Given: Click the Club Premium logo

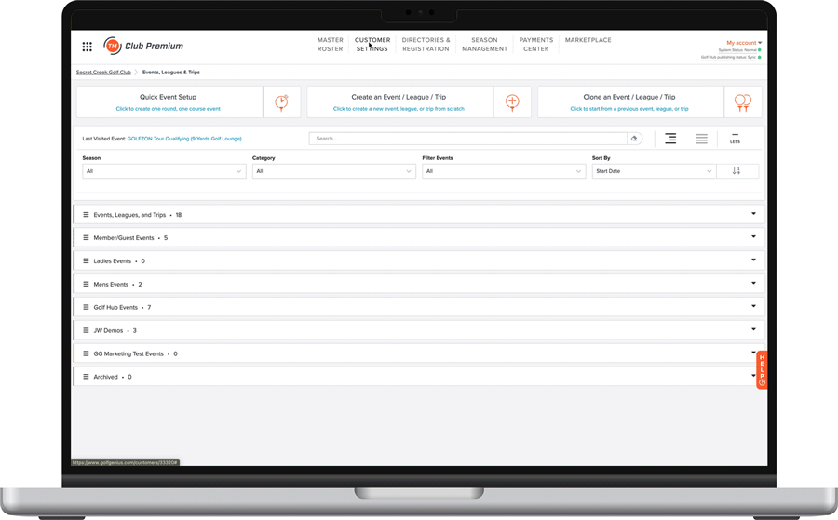Looking at the screenshot, I should pyautogui.click(x=143, y=46).
